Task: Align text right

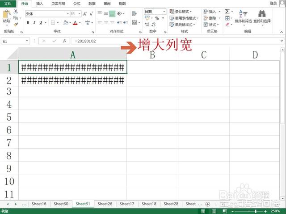Action: tap(112, 23)
